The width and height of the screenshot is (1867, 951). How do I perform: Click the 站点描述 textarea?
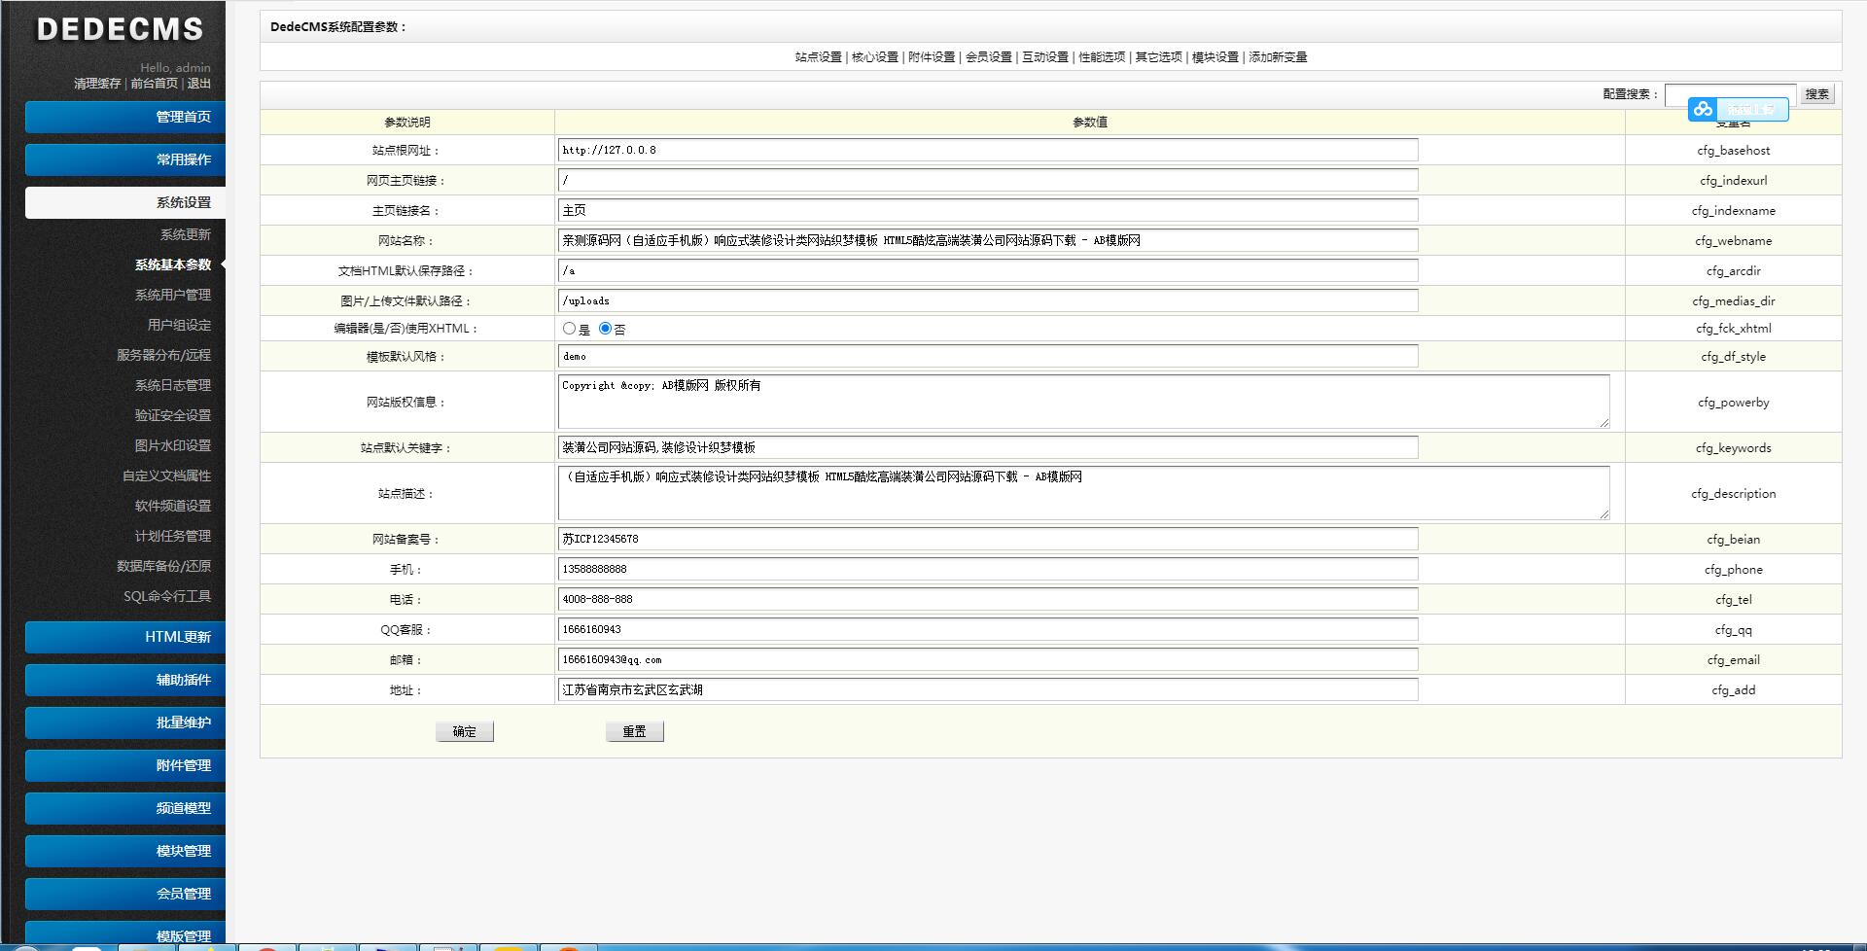click(1083, 493)
